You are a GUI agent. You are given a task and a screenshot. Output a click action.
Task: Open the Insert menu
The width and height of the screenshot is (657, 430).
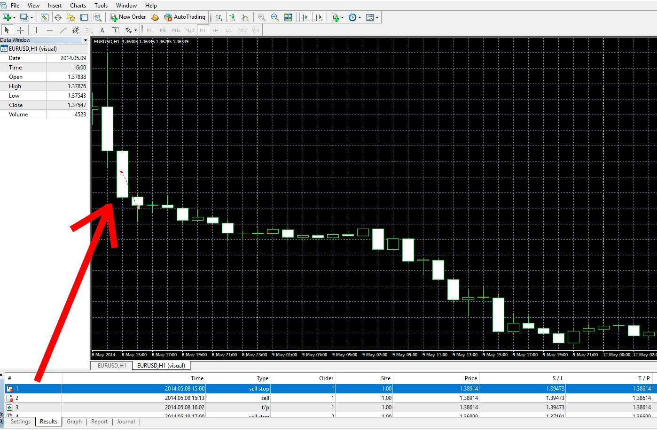click(x=55, y=6)
